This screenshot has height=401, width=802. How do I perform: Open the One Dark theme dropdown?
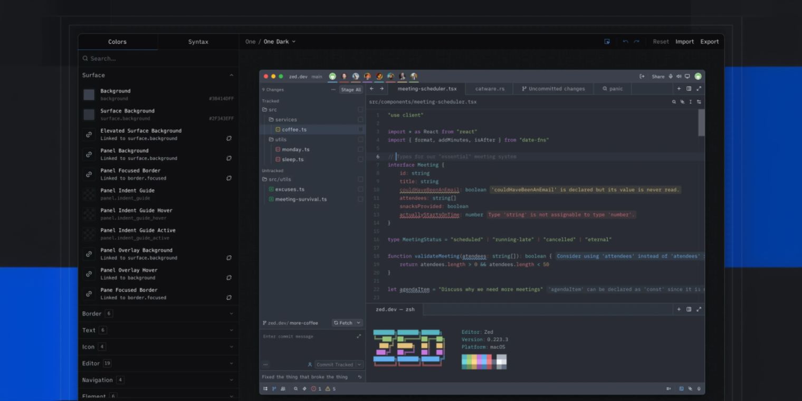280,42
